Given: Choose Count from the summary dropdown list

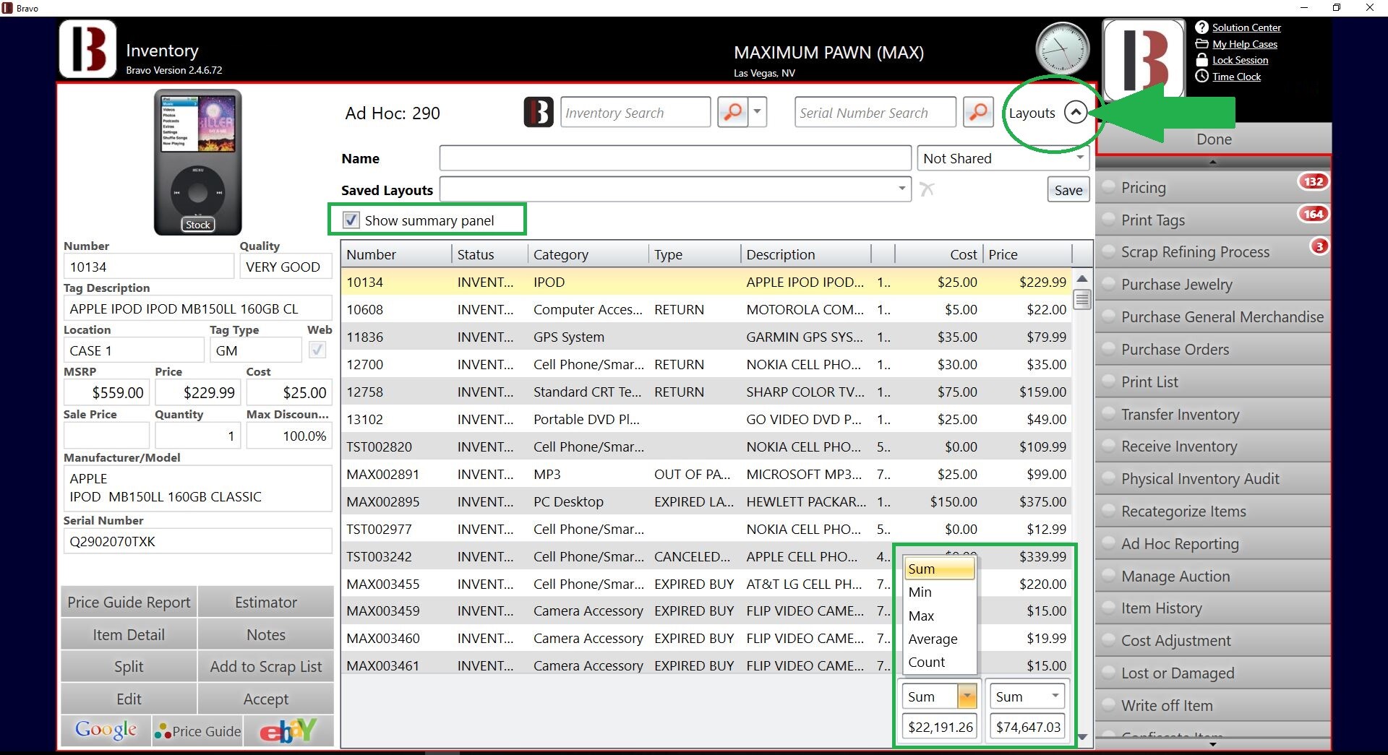Looking at the screenshot, I should tap(940, 662).
